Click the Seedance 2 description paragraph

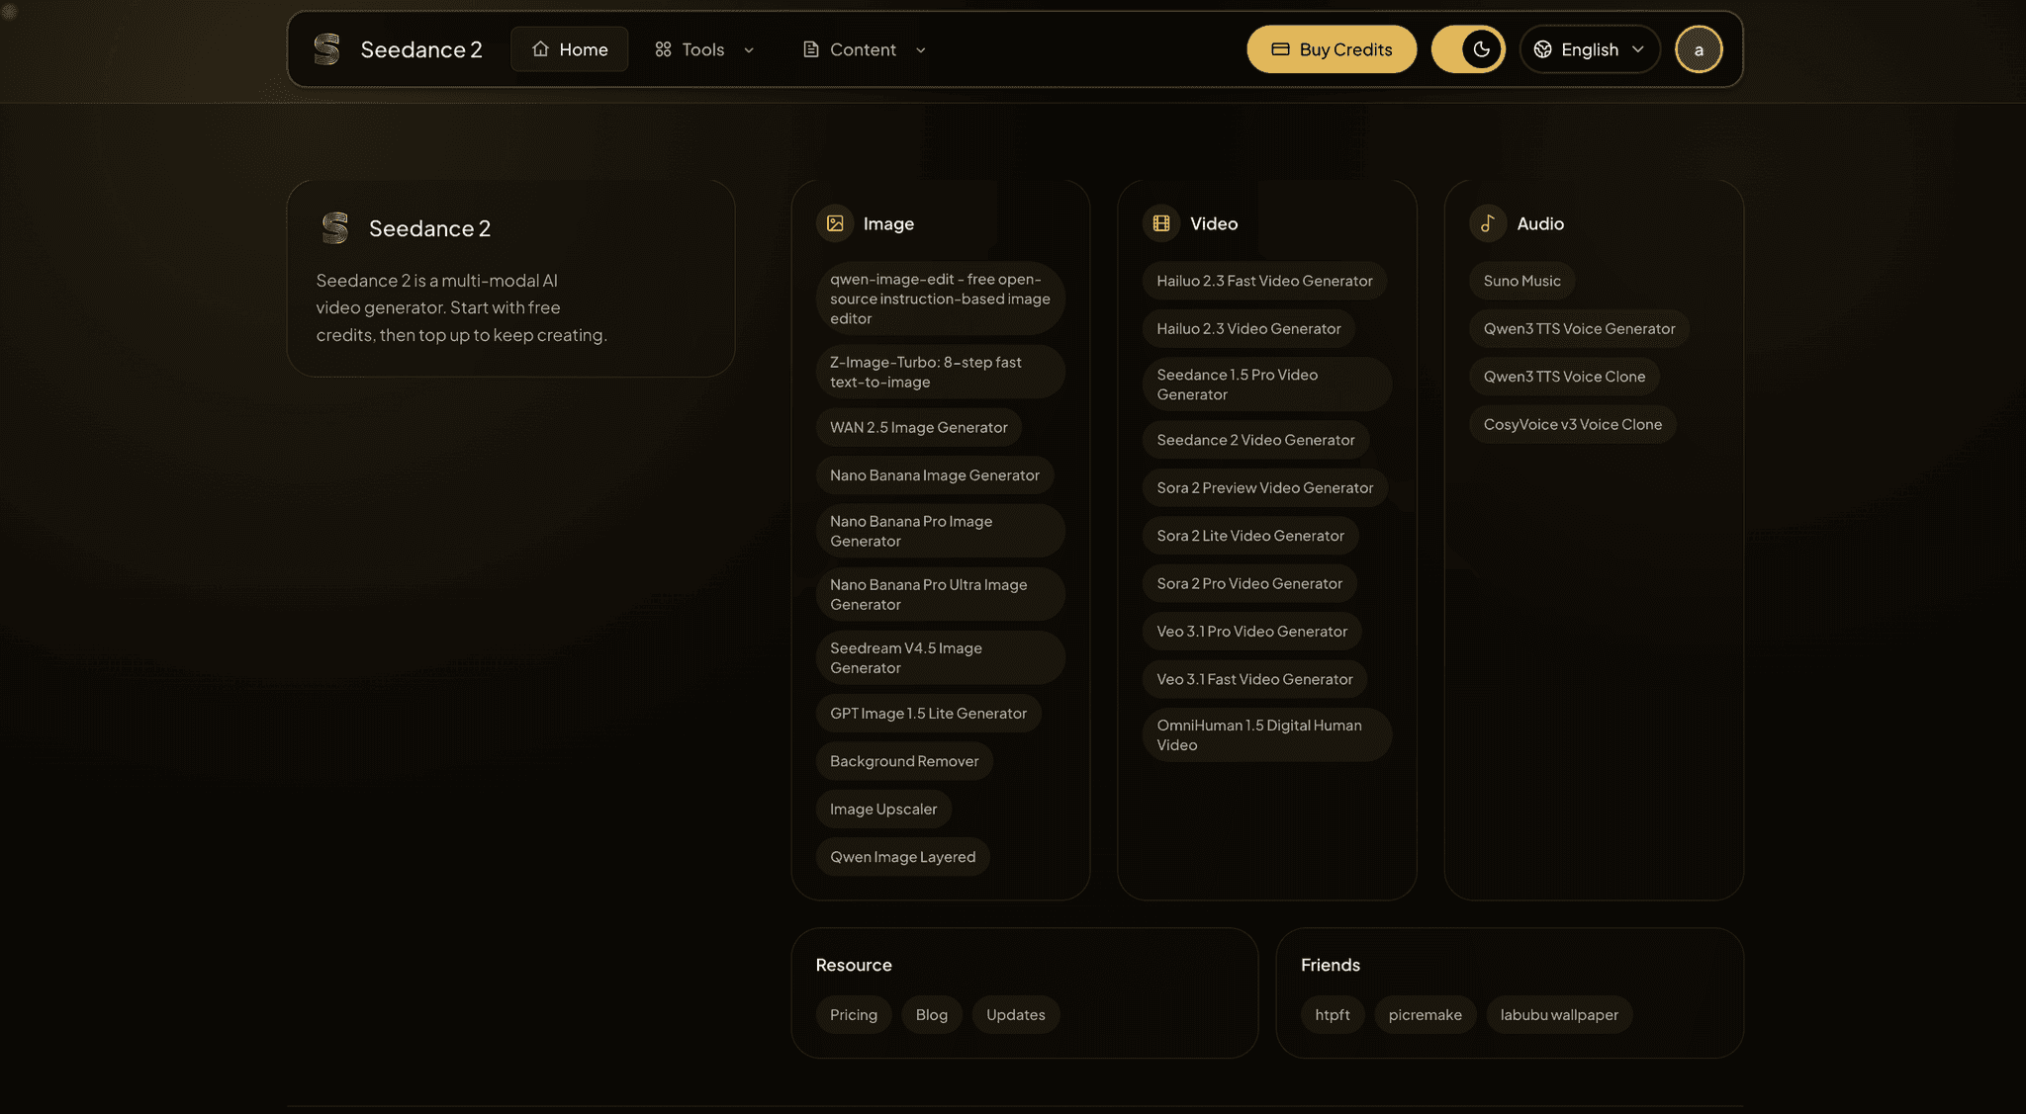click(462, 307)
